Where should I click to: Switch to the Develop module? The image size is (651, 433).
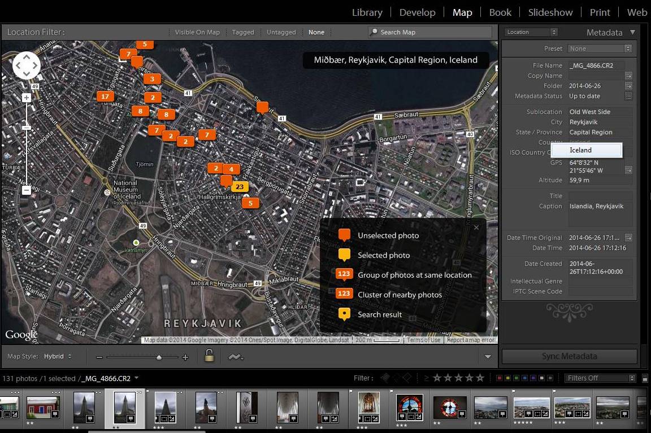click(417, 12)
